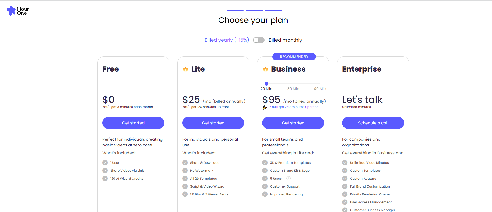The height and width of the screenshot is (212, 492).
Task: Click Get started under the Free plan
Action: 133,123
